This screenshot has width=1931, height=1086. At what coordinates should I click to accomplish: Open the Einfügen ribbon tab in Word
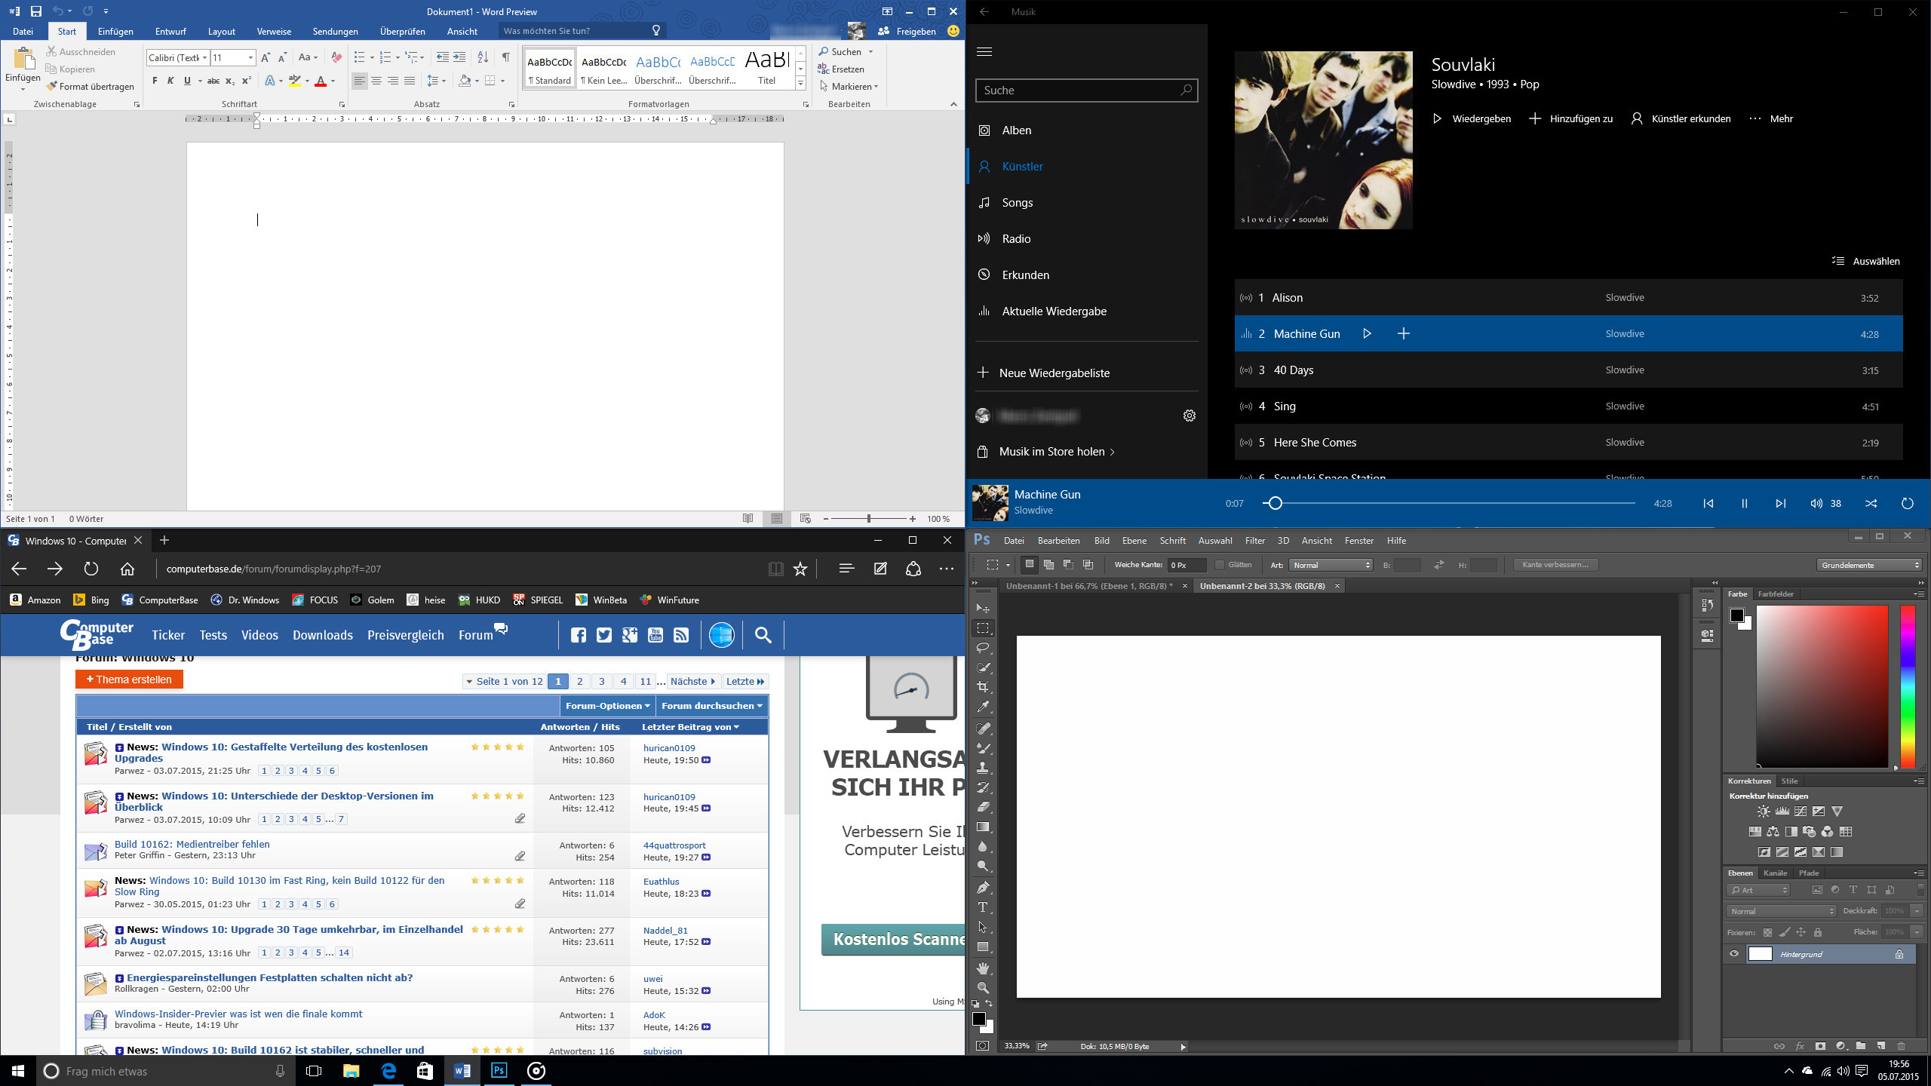click(115, 31)
